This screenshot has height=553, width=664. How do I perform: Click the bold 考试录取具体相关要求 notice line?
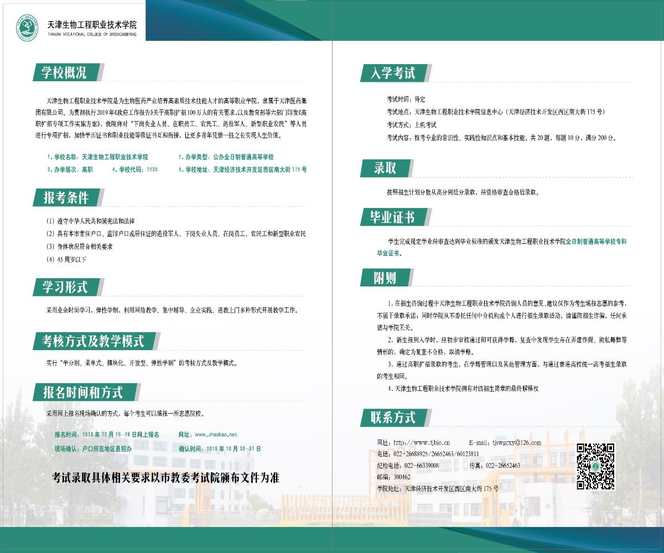pyautogui.click(x=165, y=478)
